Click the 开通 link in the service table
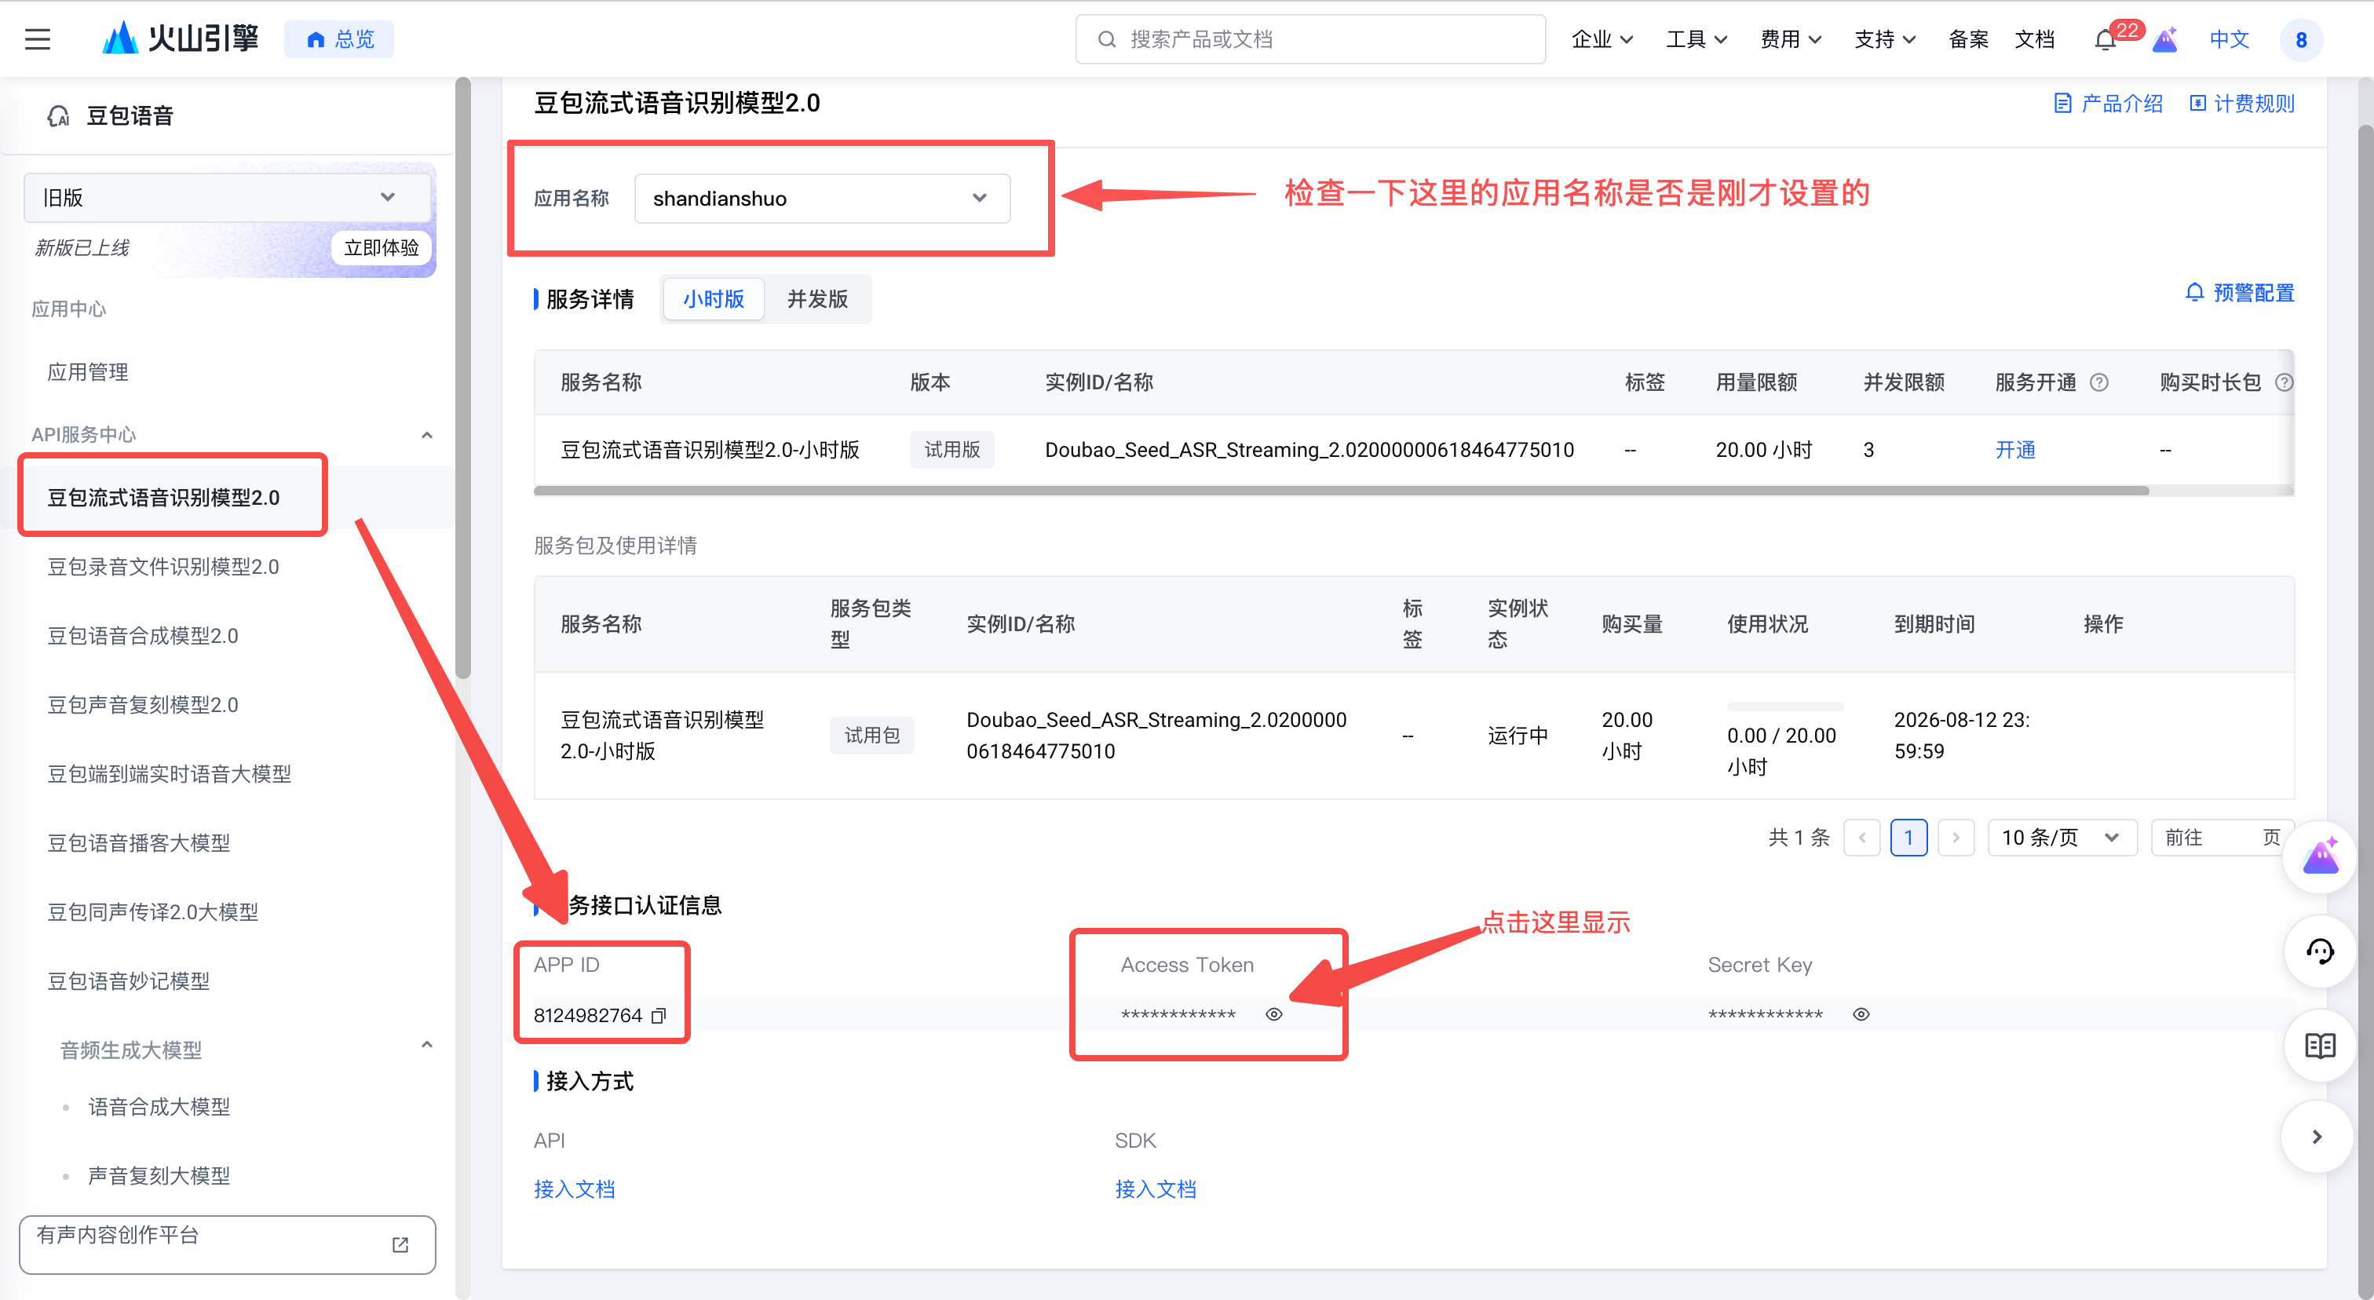This screenshot has height=1300, width=2374. 2015,450
